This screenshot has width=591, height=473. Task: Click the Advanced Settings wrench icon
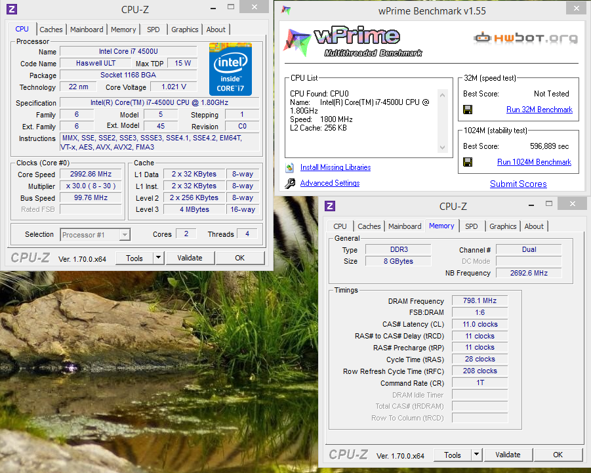(290, 183)
